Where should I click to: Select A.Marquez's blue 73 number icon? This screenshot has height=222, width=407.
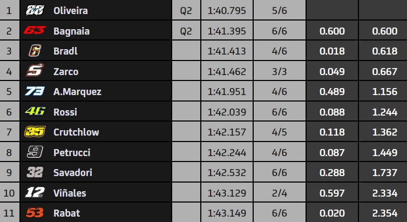coord(35,91)
